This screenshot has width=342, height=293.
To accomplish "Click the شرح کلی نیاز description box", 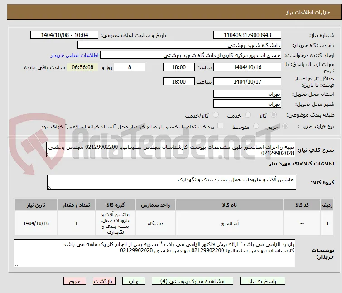I will [171, 150].
